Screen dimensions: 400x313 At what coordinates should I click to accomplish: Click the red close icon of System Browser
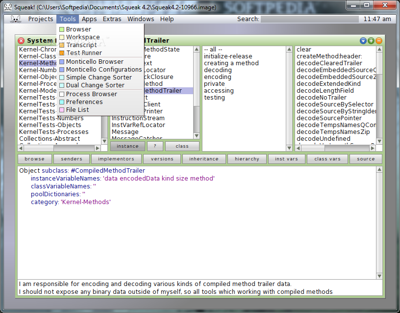tap(21, 41)
